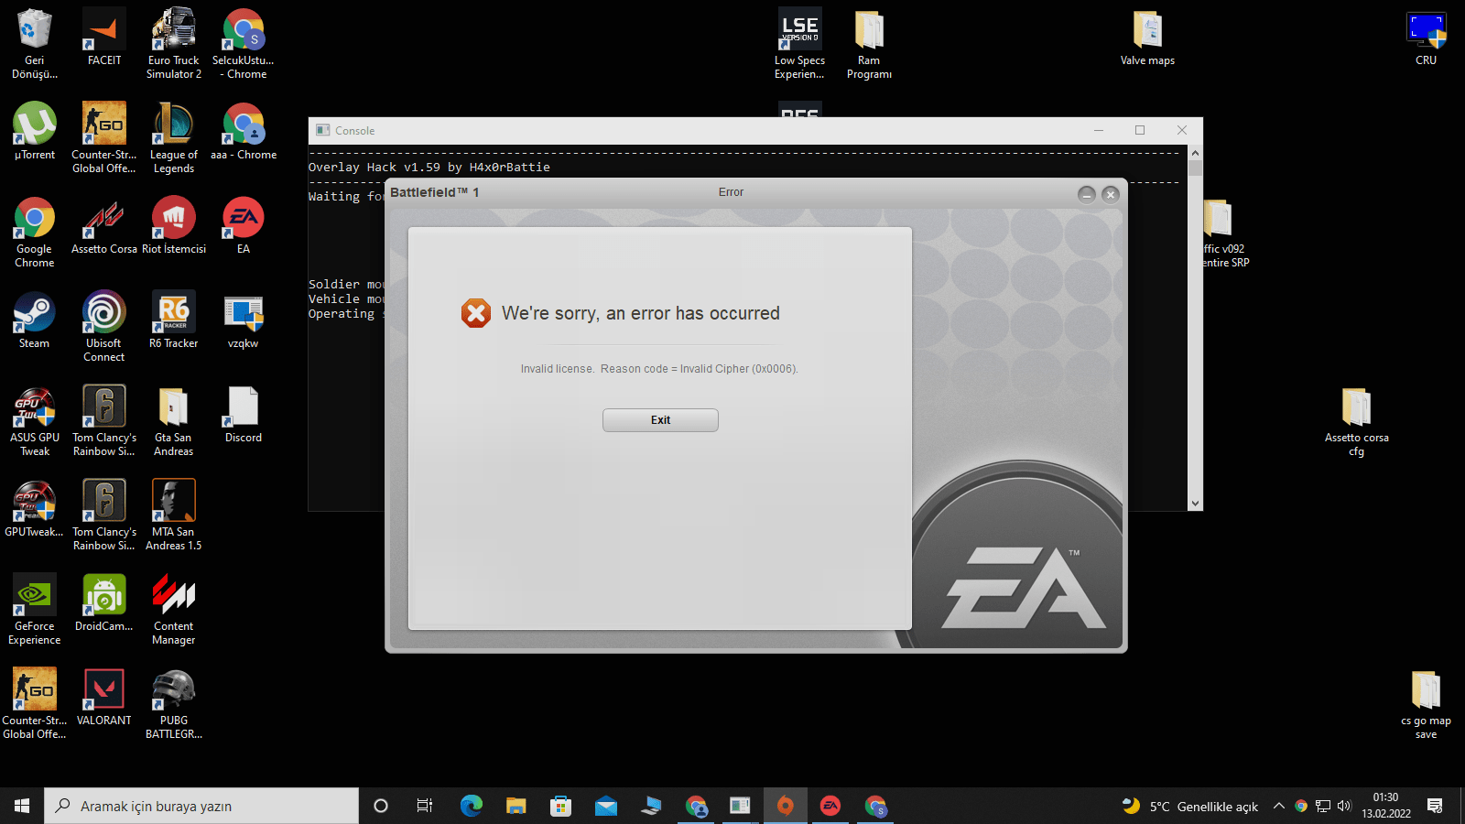The width and height of the screenshot is (1465, 824).
Task: Select the Steam desktop icon
Action: coord(35,320)
